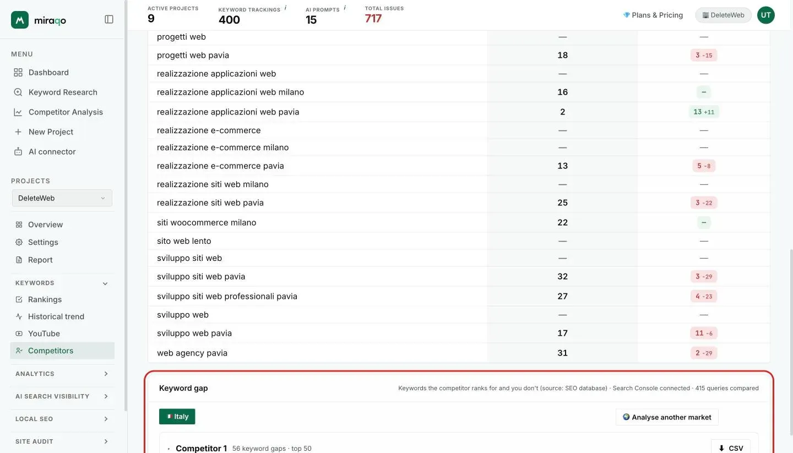
Task: Click the Active Projects count 9
Action: (151, 19)
